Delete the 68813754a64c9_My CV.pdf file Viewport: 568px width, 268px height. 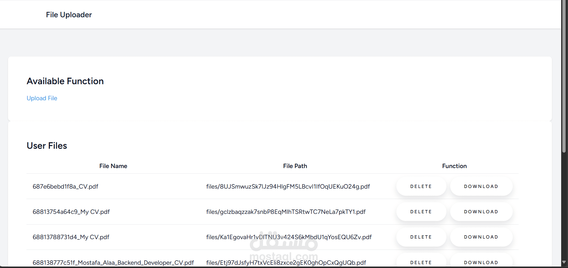tap(421, 212)
